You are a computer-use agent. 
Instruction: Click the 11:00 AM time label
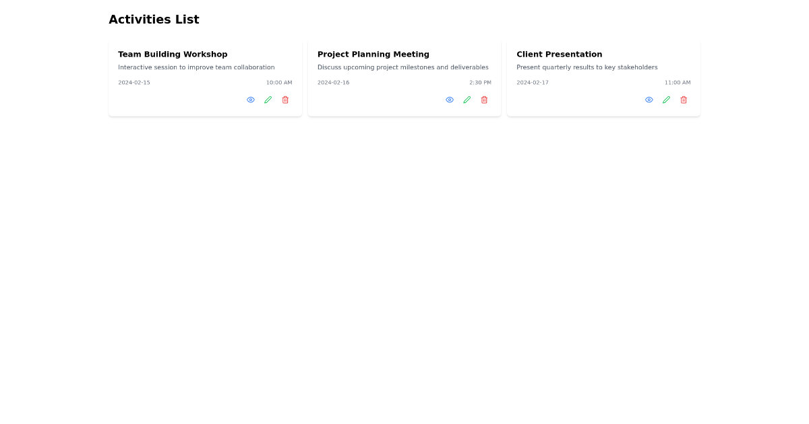(678, 82)
